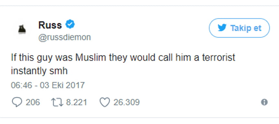This screenshot has width=279, height=124.
Task: Click the retweet arrows icon
Action: pos(57,103)
